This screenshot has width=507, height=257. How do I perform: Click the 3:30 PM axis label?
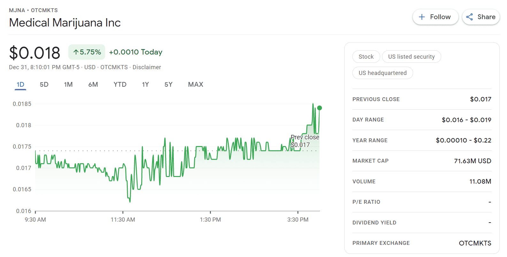pyautogui.click(x=298, y=220)
